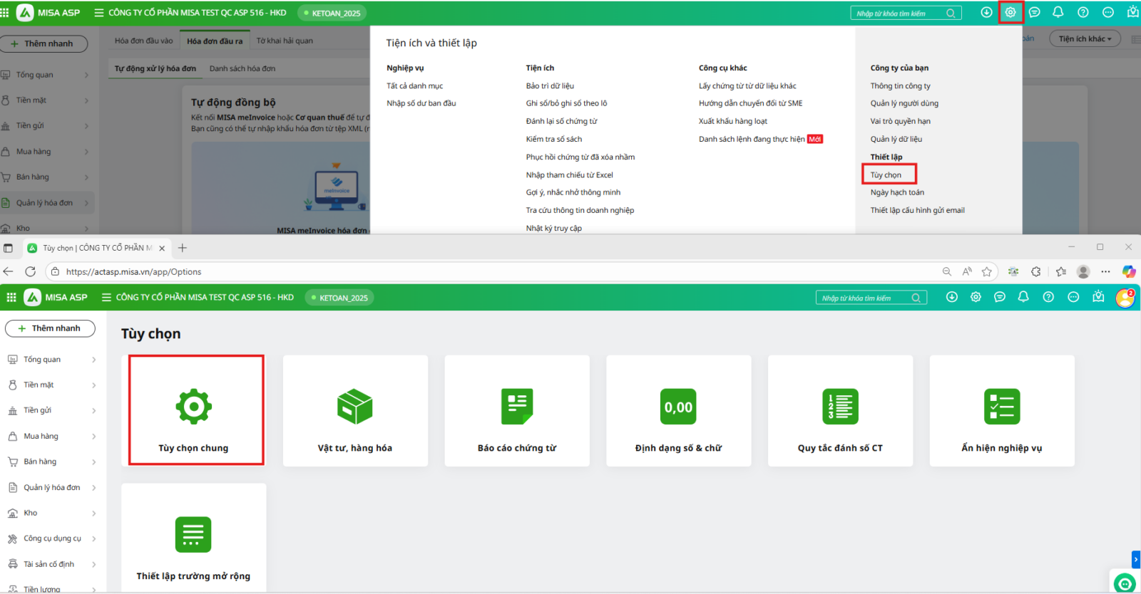This screenshot has height=594, width=1141.
Task: Open Thông tin công ty link
Action: coord(900,85)
